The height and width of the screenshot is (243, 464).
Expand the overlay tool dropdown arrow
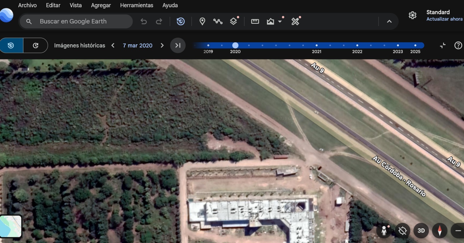(x=280, y=21)
